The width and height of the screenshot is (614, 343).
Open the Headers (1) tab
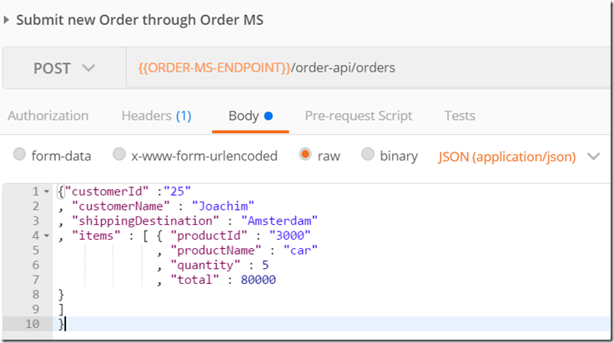pyautogui.click(x=156, y=116)
